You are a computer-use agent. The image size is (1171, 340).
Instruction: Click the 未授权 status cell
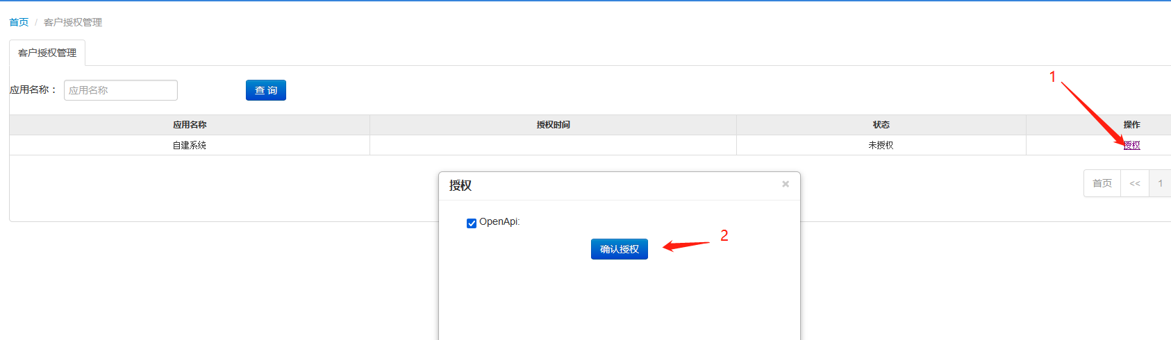(881, 145)
